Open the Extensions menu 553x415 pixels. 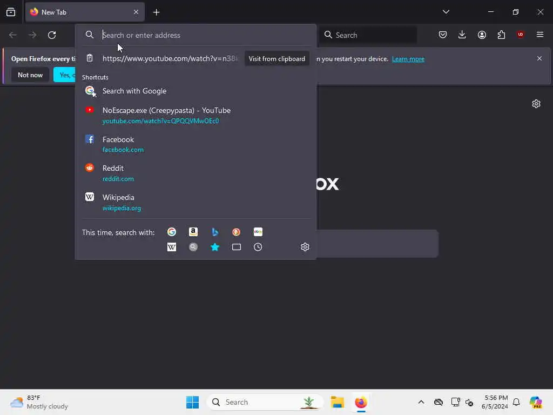[x=501, y=35]
